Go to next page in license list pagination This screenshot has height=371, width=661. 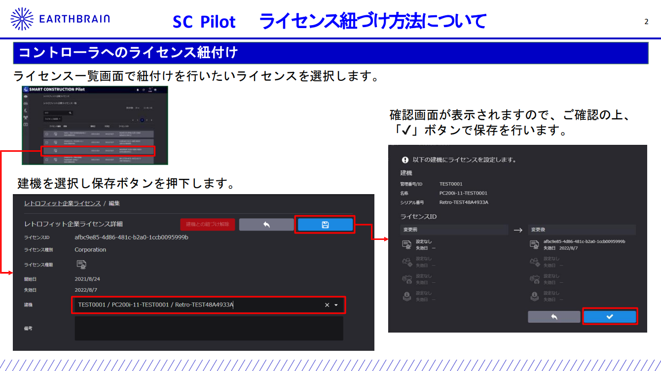coord(147,120)
